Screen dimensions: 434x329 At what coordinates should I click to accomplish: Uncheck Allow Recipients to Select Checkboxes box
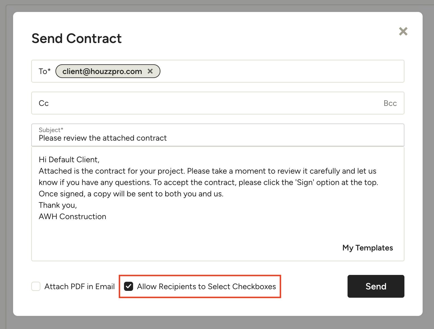[129, 286]
